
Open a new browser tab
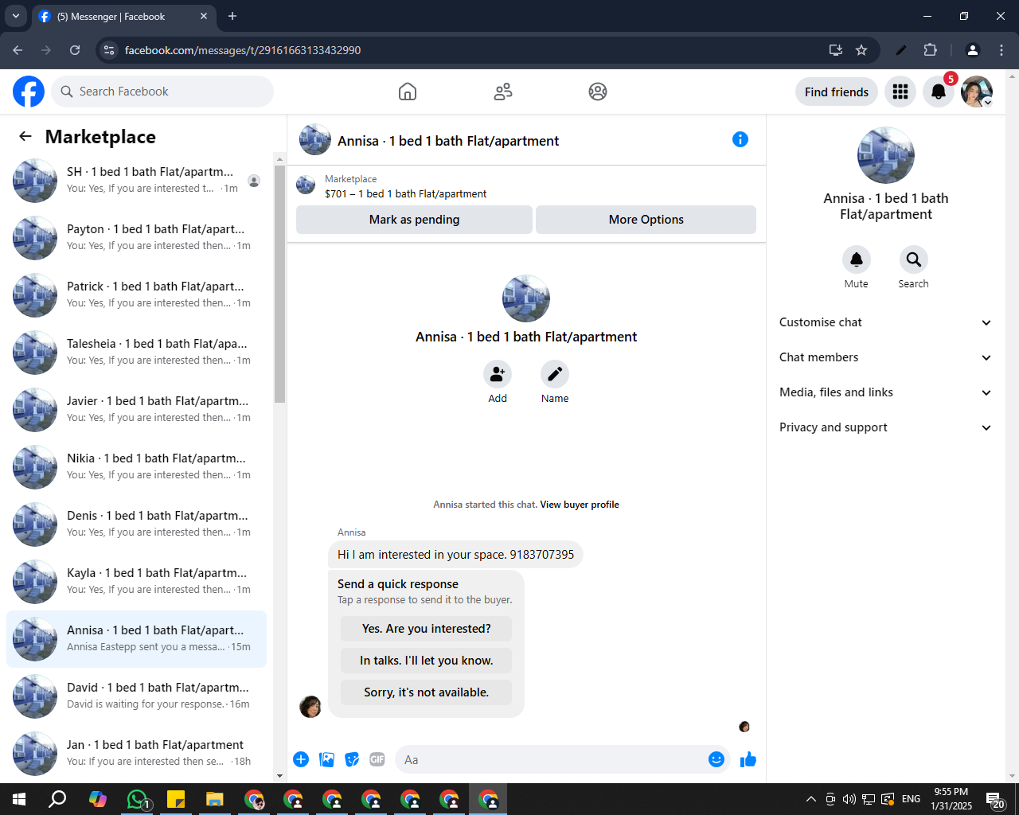(232, 16)
